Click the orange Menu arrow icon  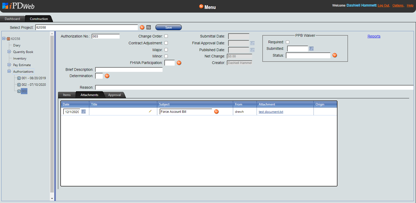(201, 7)
